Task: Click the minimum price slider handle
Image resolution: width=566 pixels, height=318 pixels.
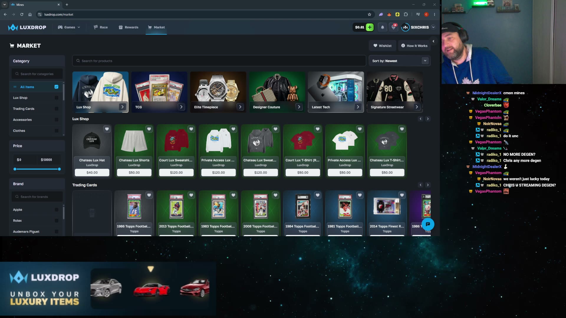Action: click(x=15, y=169)
